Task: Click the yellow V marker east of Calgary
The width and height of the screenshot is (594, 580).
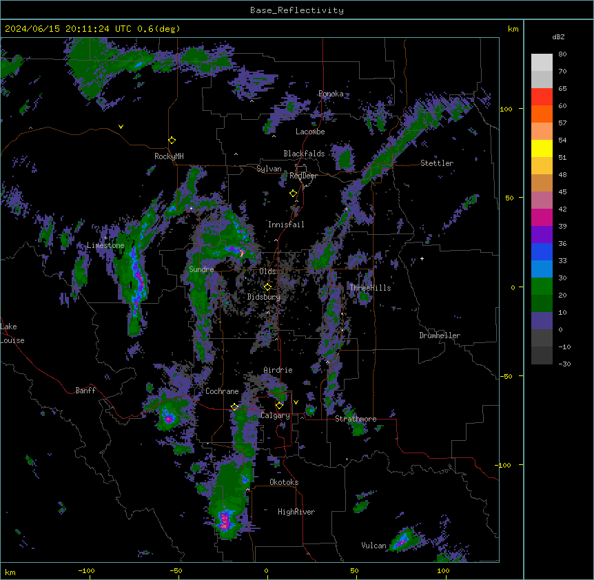Action: click(x=296, y=402)
